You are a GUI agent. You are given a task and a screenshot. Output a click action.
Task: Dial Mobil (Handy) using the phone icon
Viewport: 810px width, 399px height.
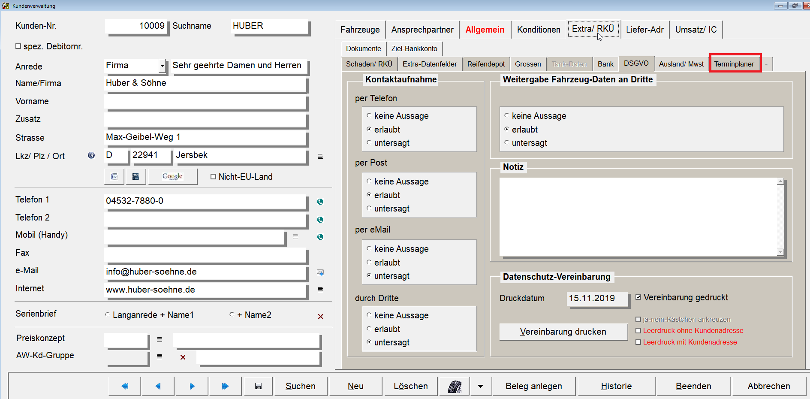320,237
